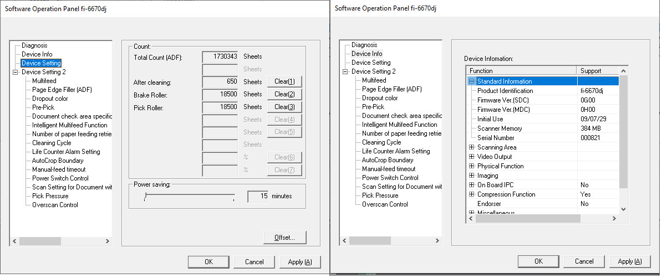Collapse Device Setting 2 node in right window

point(345,71)
